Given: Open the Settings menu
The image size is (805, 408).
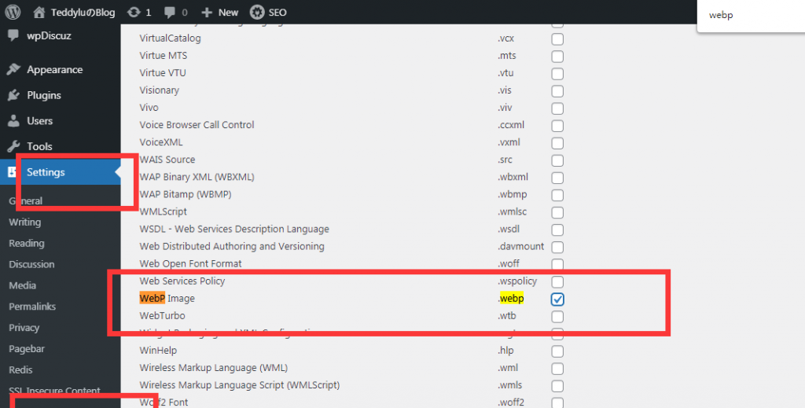Looking at the screenshot, I should click(x=60, y=172).
